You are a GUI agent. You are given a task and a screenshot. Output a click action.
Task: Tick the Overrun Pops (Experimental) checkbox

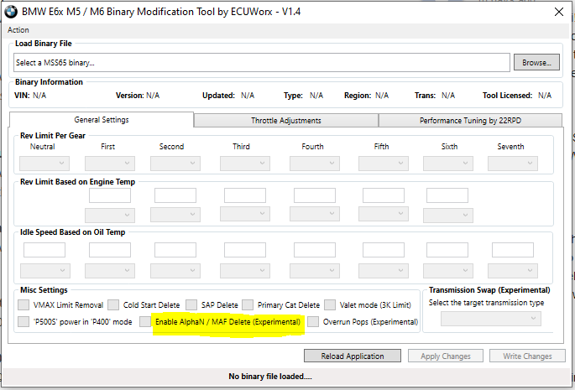click(313, 321)
